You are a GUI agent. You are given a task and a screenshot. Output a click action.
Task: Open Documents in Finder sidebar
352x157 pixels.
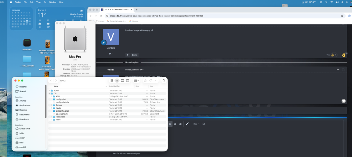coord(22,115)
